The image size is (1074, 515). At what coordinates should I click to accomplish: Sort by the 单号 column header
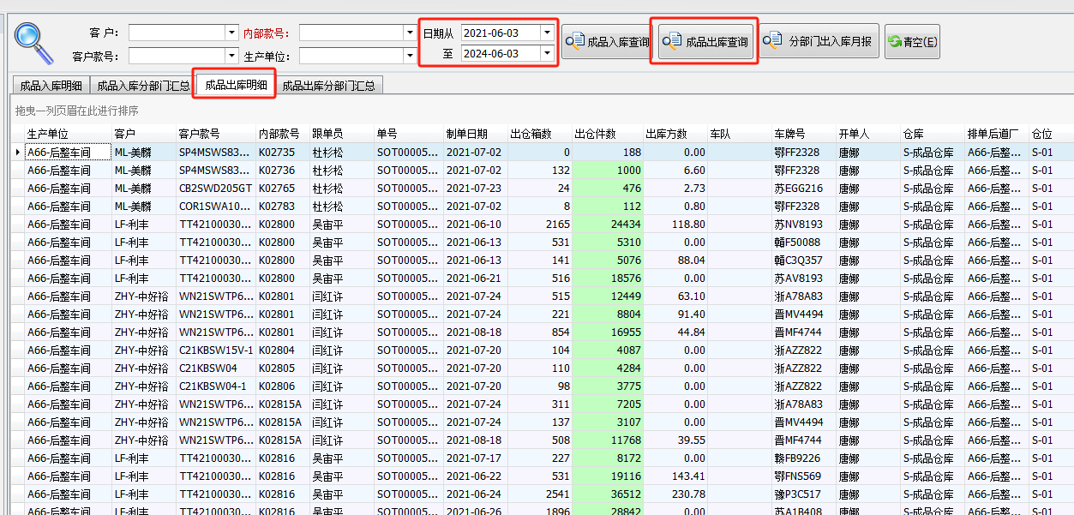point(409,134)
